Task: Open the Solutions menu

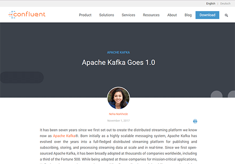Action: [x=107, y=15]
